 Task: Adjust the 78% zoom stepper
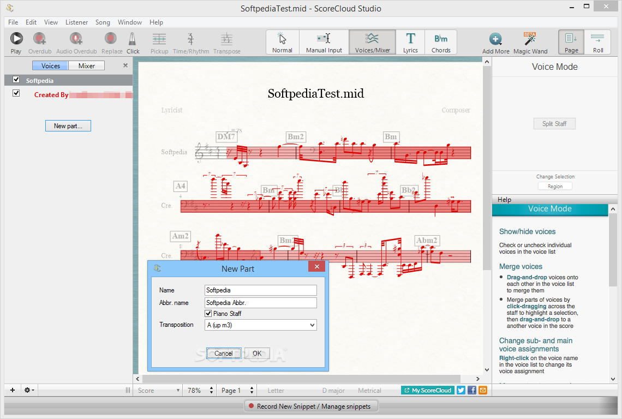212,391
